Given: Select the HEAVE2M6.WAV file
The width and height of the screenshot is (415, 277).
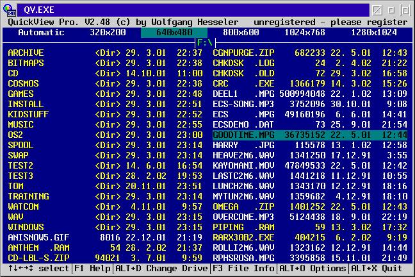Looking at the screenshot, I should coord(310,155).
